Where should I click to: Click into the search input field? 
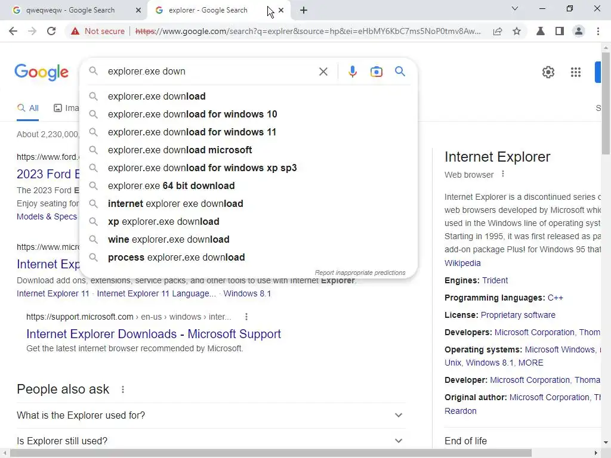[211, 72]
